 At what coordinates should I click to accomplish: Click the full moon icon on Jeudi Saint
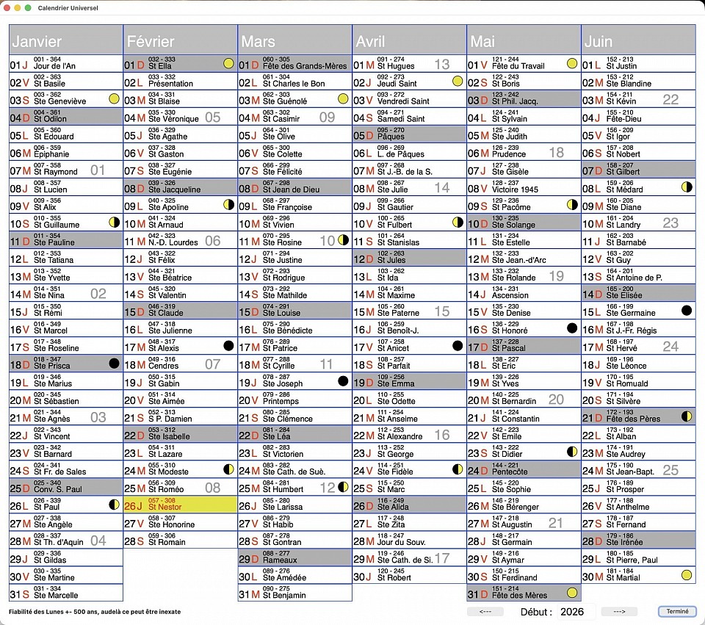pyautogui.click(x=458, y=81)
